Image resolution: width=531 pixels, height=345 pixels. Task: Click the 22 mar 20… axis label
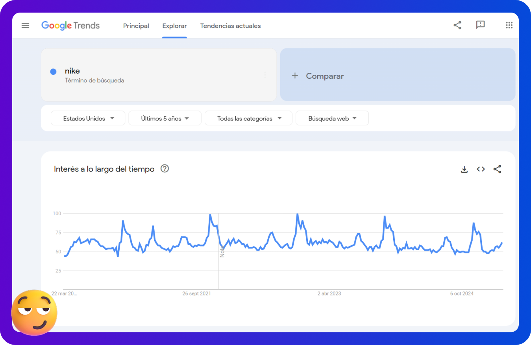pyautogui.click(x=64, y=293)
